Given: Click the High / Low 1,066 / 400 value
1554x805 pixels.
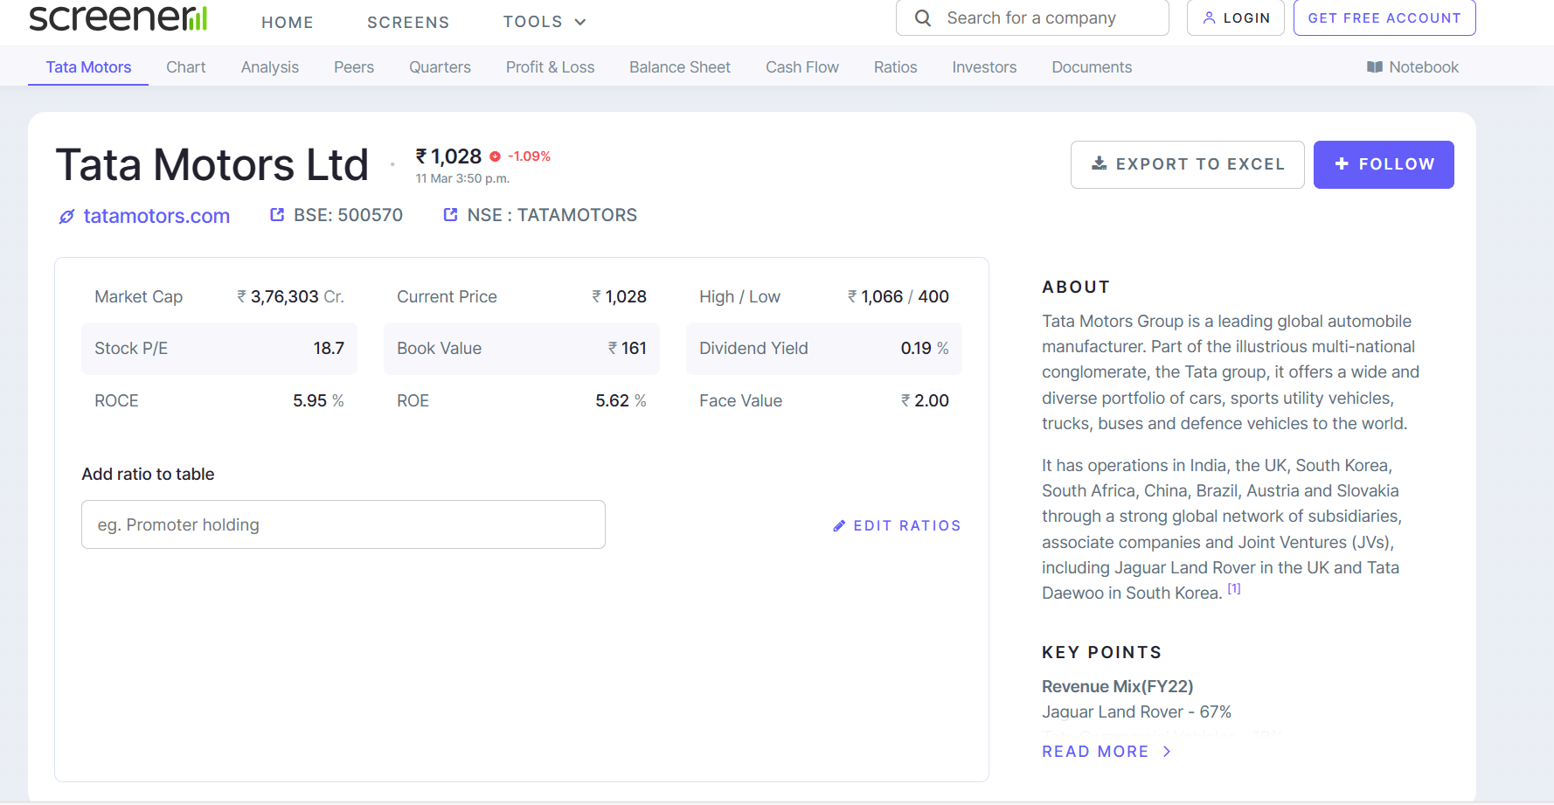Looking at the screenshot, I should 898,297.
